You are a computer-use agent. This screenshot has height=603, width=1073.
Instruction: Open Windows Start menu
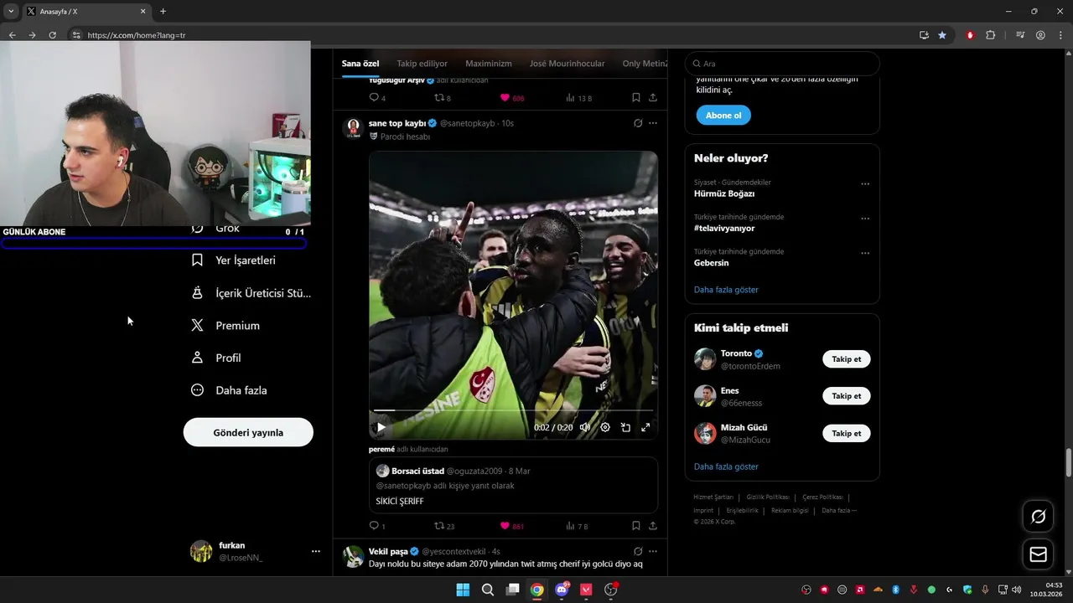coord(463,590)
